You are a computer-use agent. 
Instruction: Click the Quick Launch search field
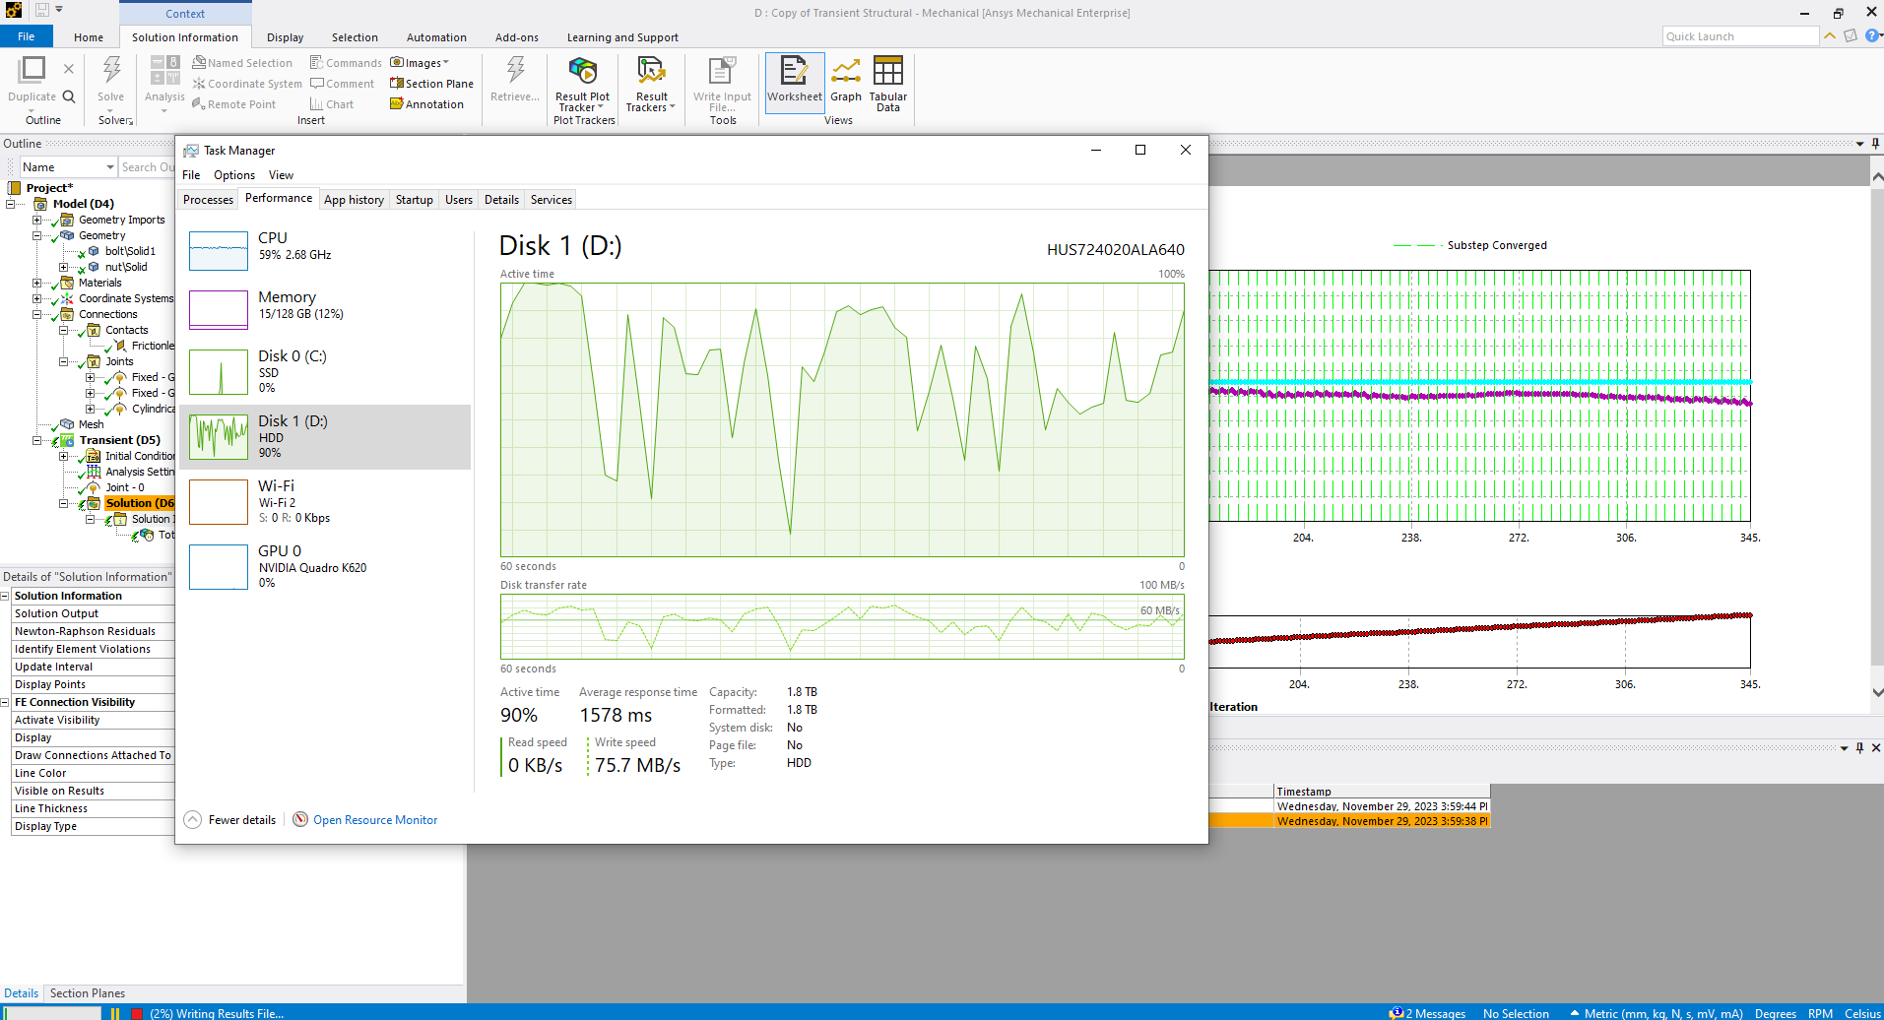(x=1739, y=36)
